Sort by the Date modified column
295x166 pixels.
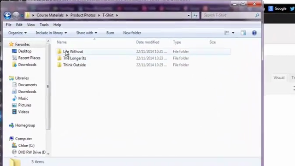[x=147, y=42]
